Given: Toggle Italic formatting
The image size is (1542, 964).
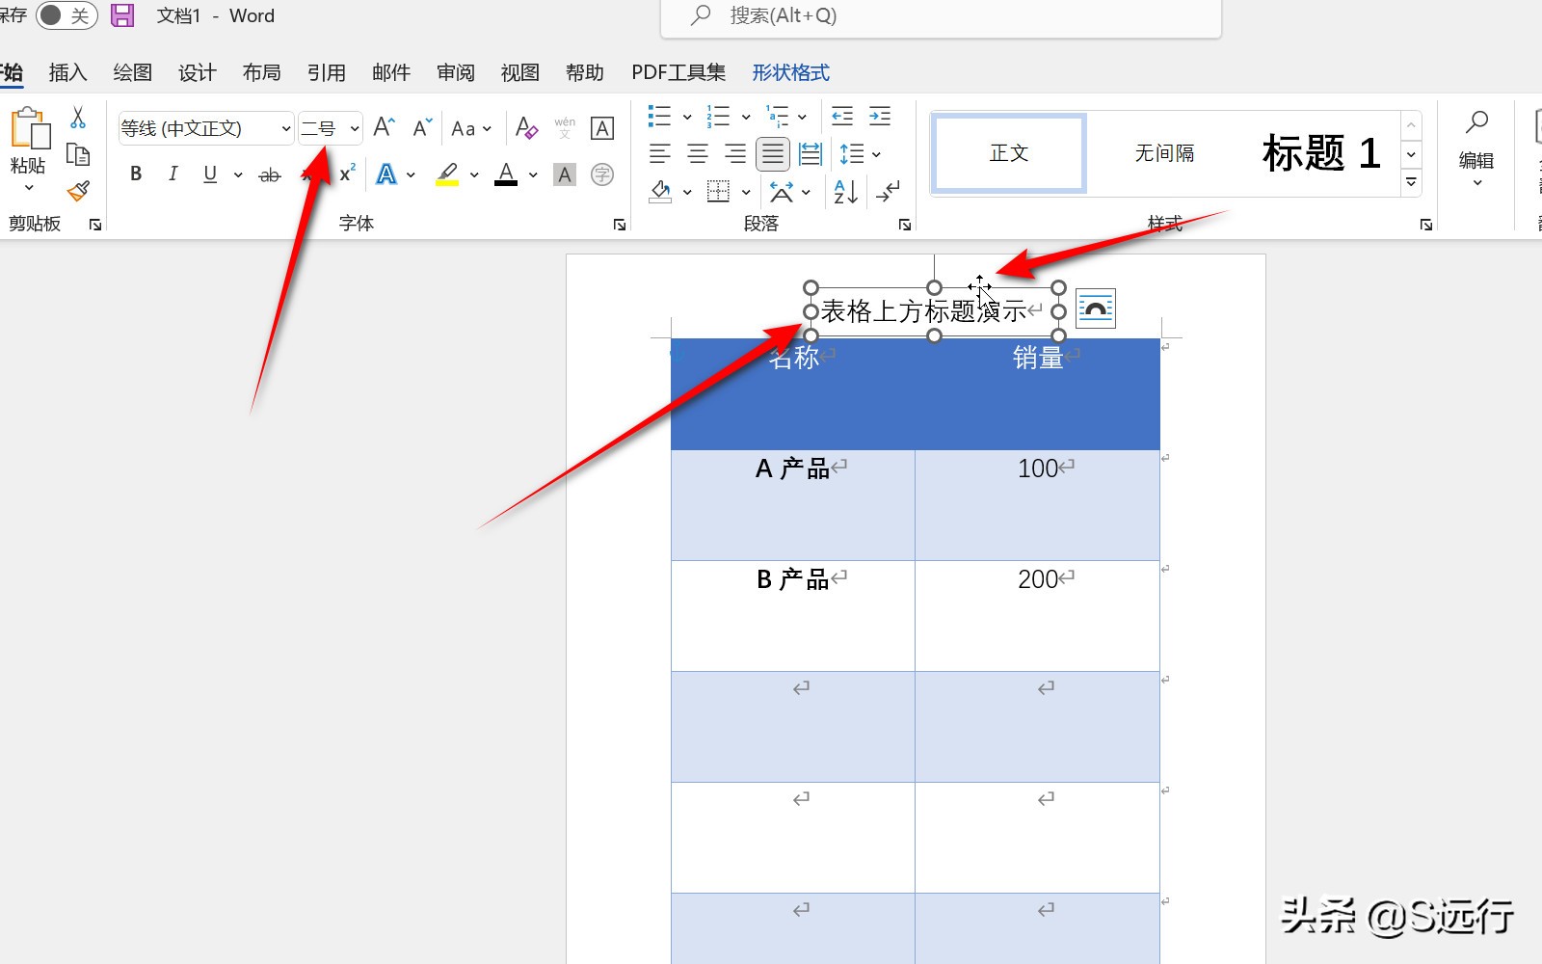Looking at the screenshot, I should [x=173, y=174].
